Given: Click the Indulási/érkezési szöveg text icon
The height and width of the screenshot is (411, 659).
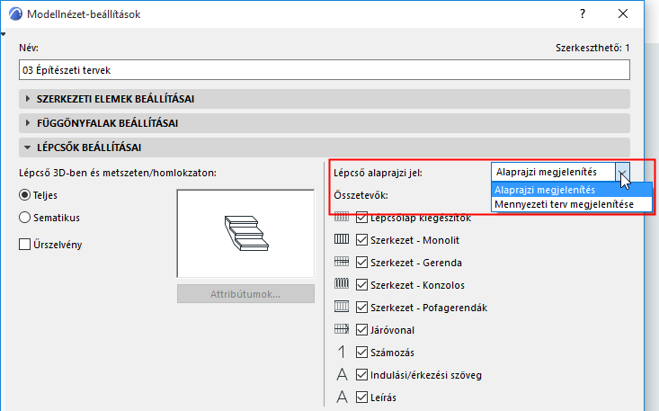Looking at the screenshot, I should coord(343,374).
